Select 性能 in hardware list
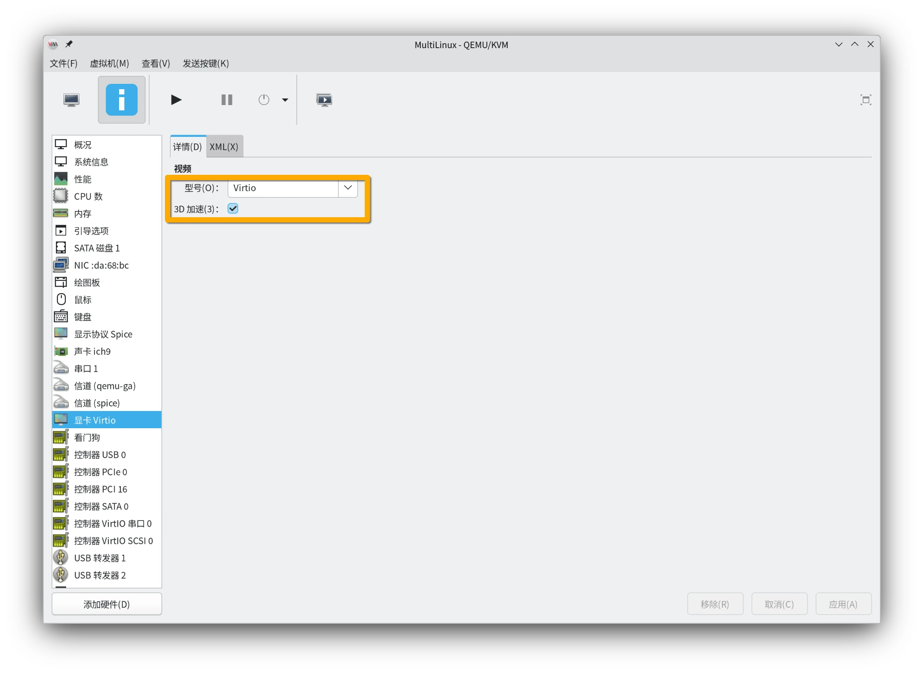 click(x=107, y=179)
